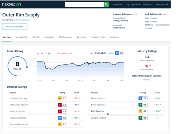Screen dimensions: 176x134
Task: Click System Hosting A 9.6 badge
Action: (x=143, y=118)
